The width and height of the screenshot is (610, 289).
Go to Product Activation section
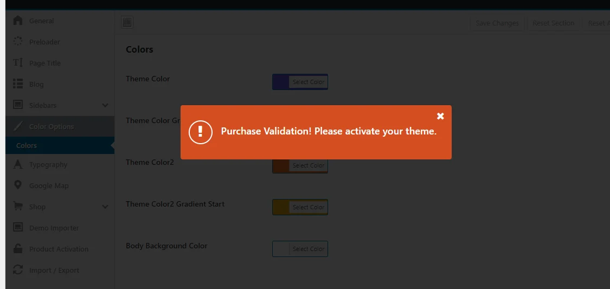coord(60,249)
